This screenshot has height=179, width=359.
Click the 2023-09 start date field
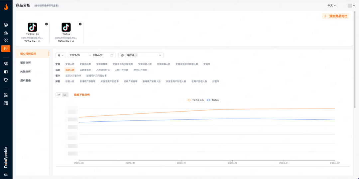pyautogui.click(x=75, y=55)
